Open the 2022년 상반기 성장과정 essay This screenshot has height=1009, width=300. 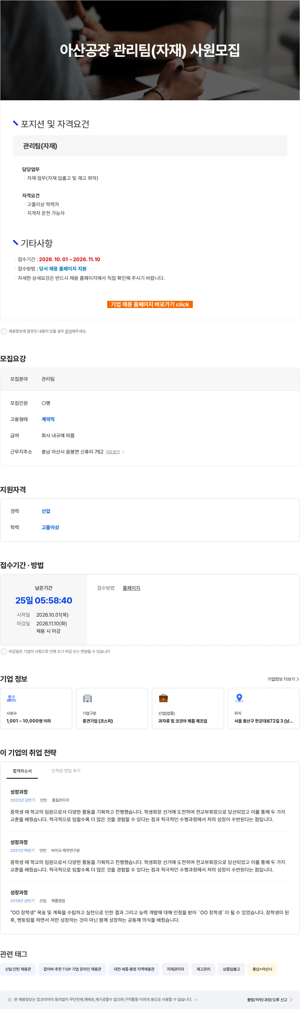pyautogui.click(x=150, y=806)
